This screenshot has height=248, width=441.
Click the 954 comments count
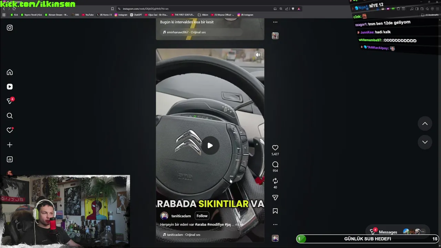click(275, 171)
